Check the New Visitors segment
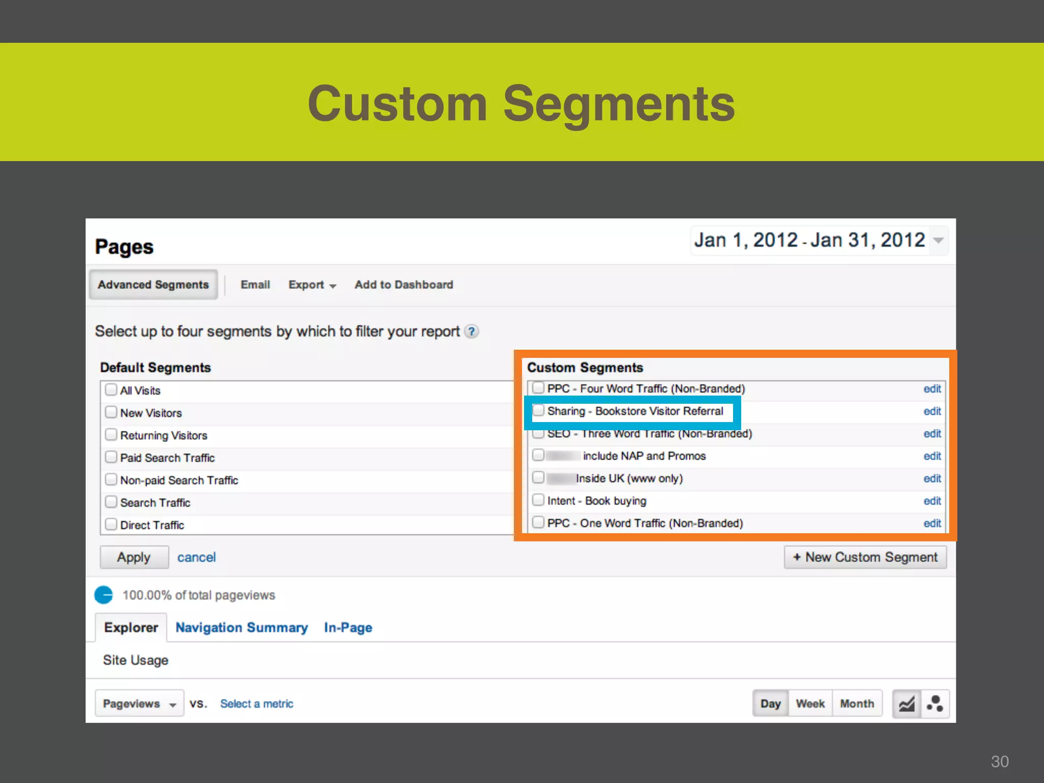 coord(111,412)
